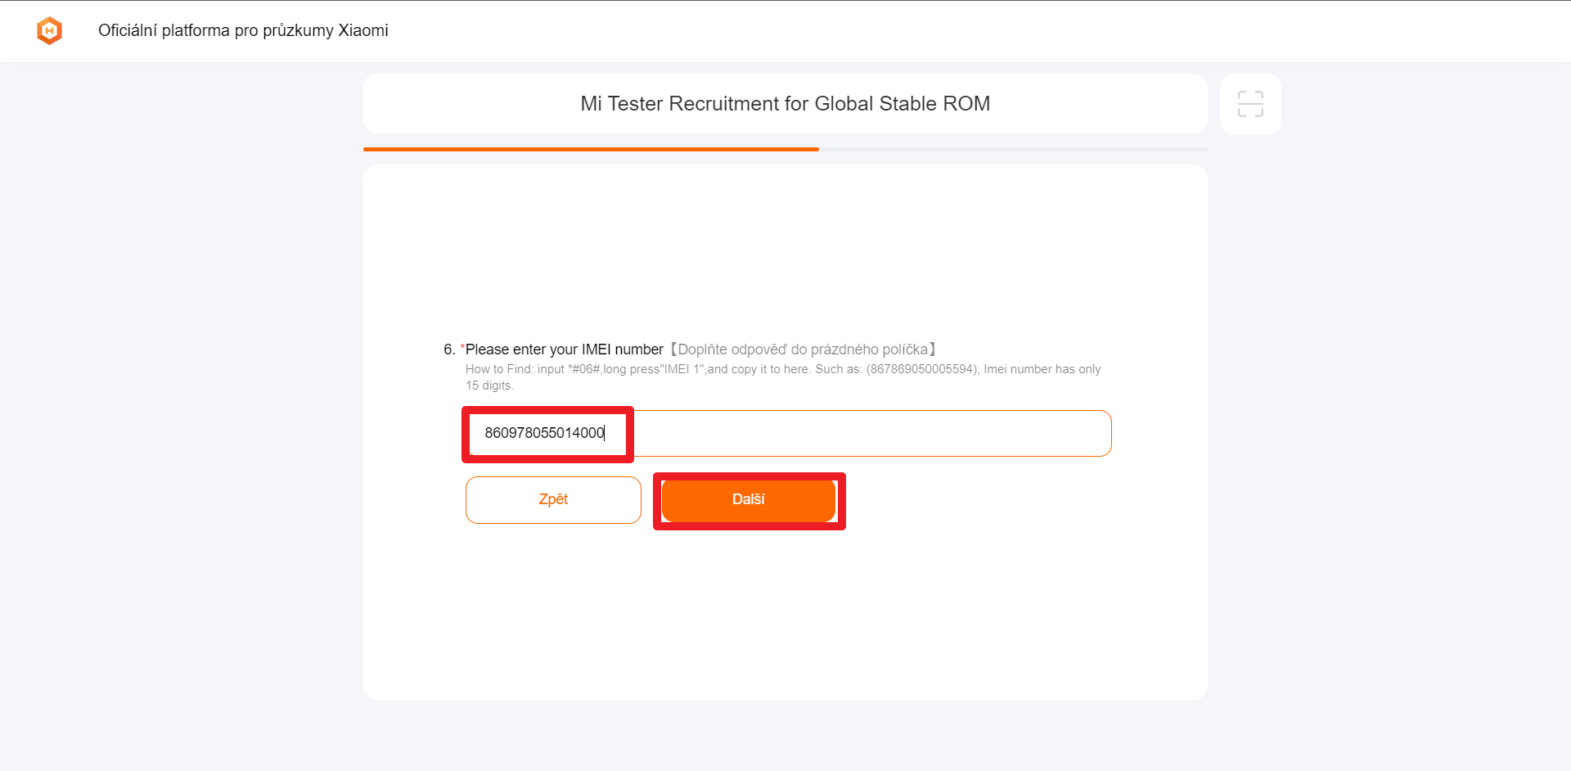Click the question text 'Please enter your IMEI number'
Screen dimensions: 1571x771
(x=565, y=349)
